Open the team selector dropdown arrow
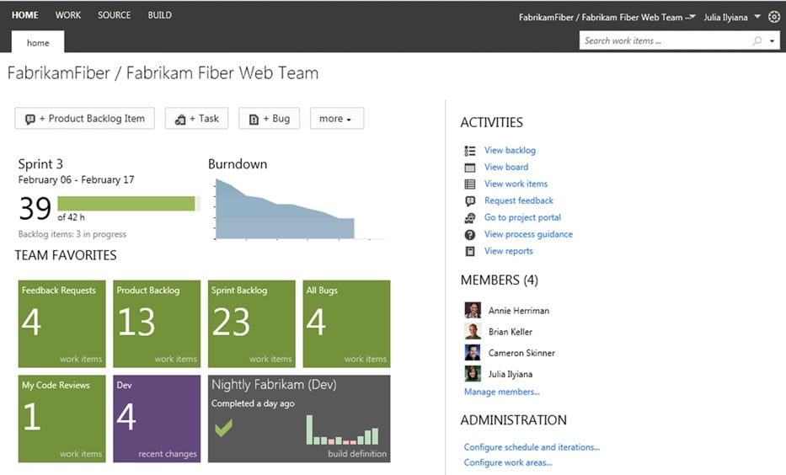The height and width of the screenshot is (475, 786). point(691,17)
